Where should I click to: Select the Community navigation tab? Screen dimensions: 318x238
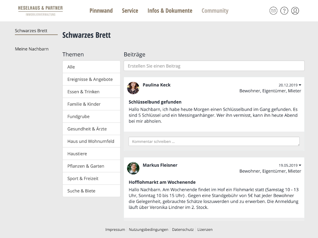[215, 11]
